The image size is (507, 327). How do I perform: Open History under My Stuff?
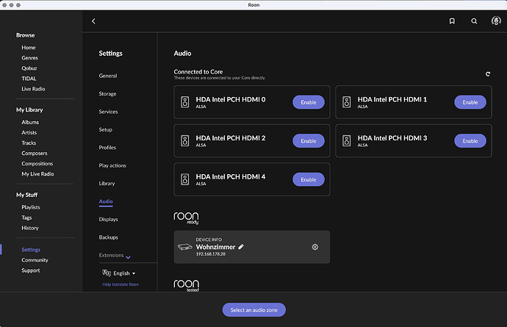[x=30, y=228]
